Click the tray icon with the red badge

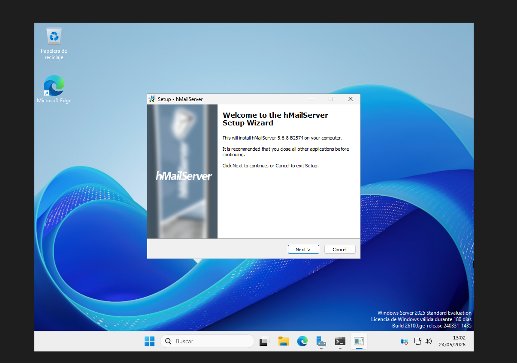pyautogui.click(x=404, y=341)
